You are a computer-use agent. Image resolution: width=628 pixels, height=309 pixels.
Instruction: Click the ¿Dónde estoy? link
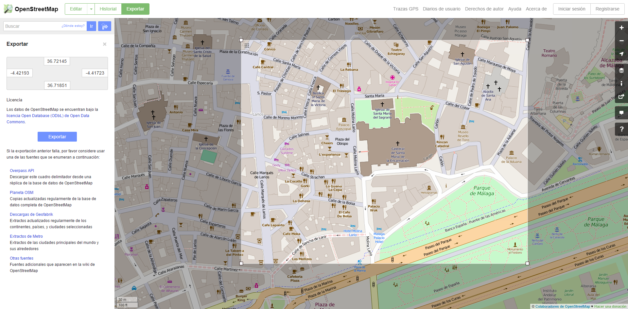(73, 26)
